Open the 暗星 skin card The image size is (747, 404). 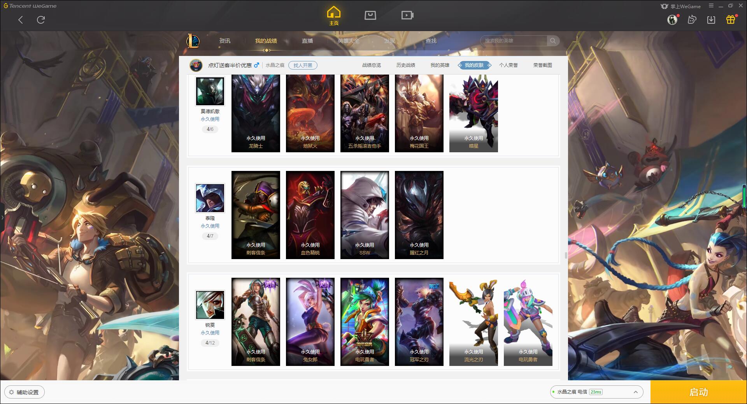click(x=473, y=113)
